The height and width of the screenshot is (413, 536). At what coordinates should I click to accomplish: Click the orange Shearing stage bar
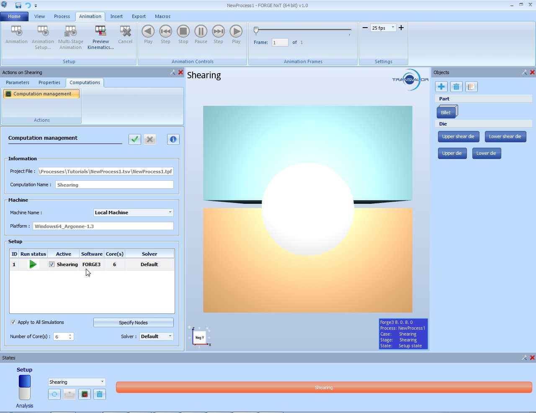coord(324,387)
